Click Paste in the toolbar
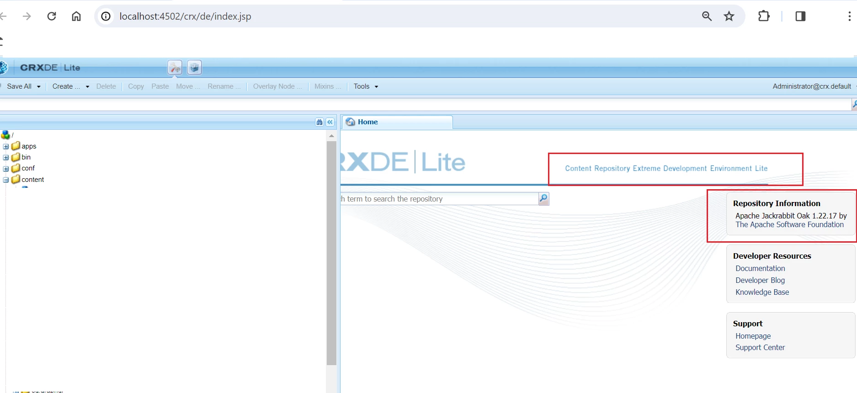This screenshot has height=393, width=857. [160, 86]
